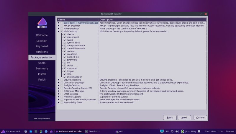Click the EndeavourOS logo in installer sidebar
The image size is (236, 134).
point(42,23)
